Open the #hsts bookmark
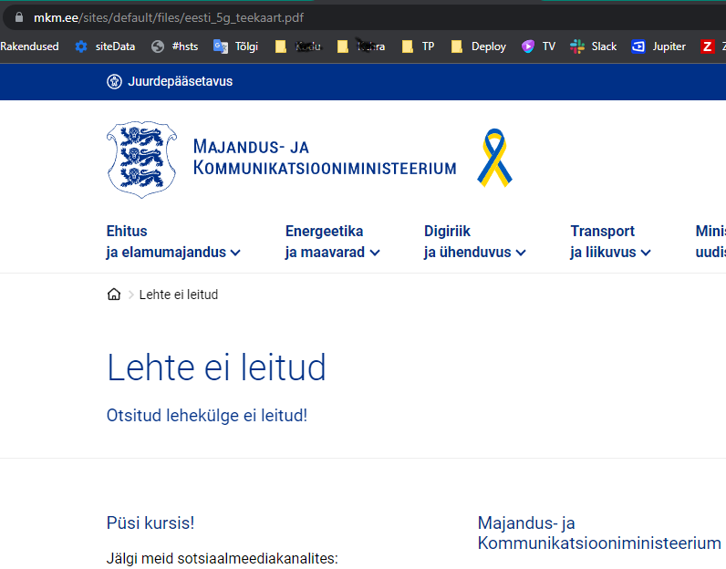Viewport: 726px width, 569px height. tap(174, 47)
